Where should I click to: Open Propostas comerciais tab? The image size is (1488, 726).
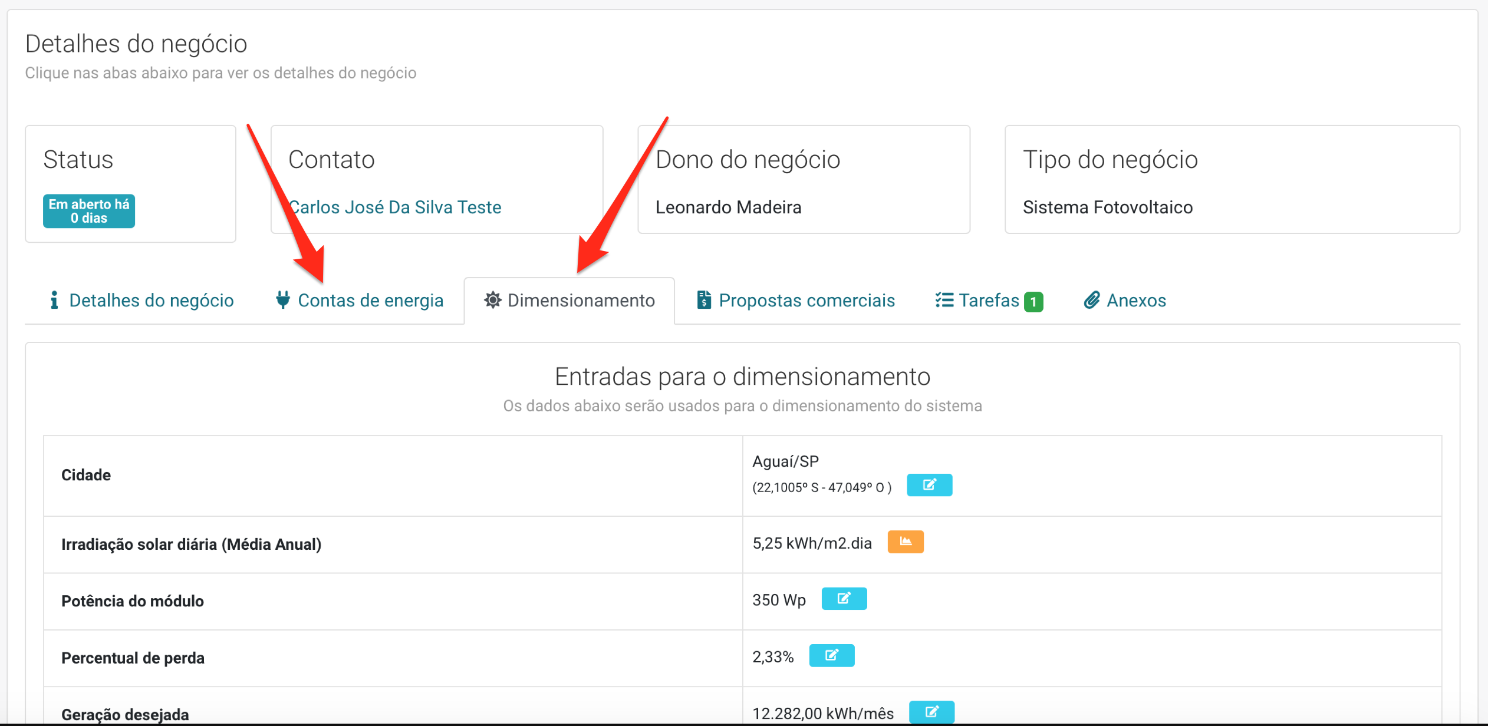tap(796, 301)
